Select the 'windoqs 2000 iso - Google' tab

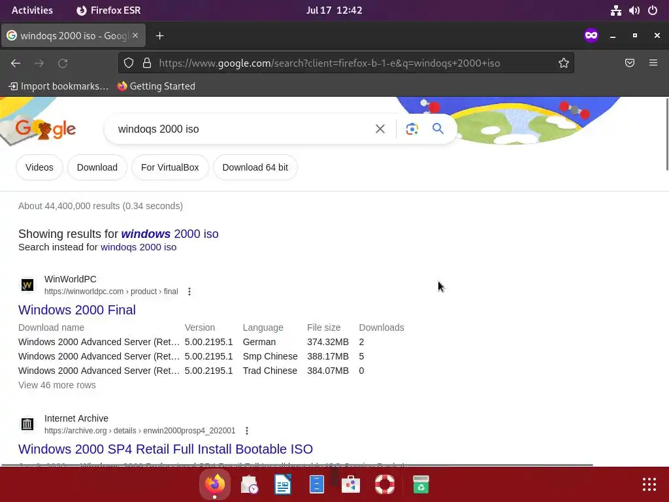[x=73, y=35]
